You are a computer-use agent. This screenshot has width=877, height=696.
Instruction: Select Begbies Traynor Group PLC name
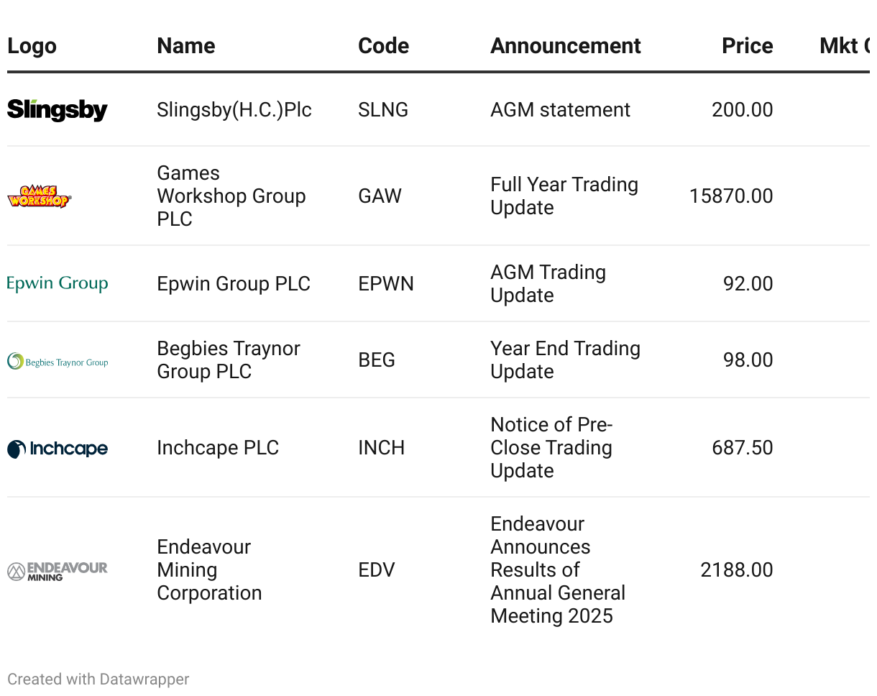228,360
